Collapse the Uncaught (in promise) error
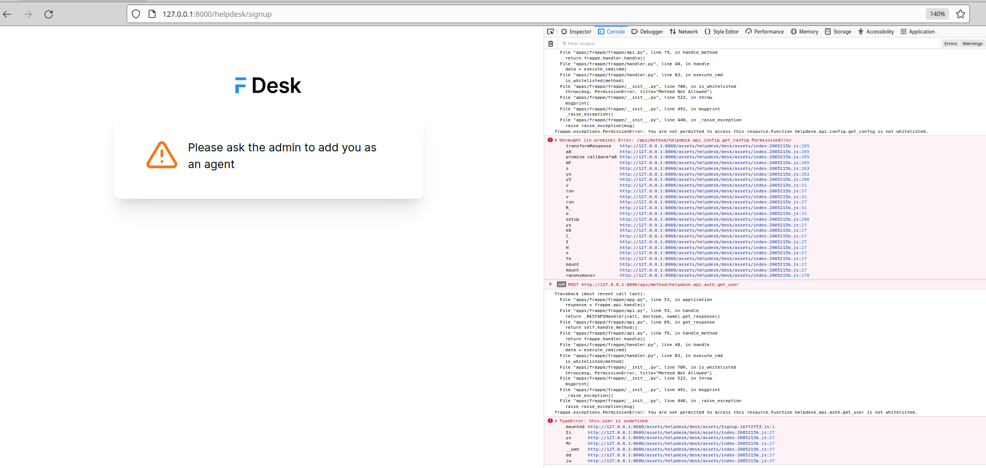 tap(556, 140)
